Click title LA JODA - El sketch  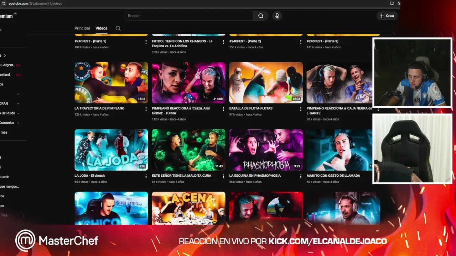coord(89,176)
